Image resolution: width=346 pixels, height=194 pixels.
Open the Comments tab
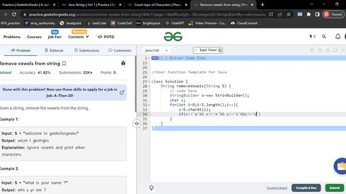pyautogui.click(x=119, y=50)
